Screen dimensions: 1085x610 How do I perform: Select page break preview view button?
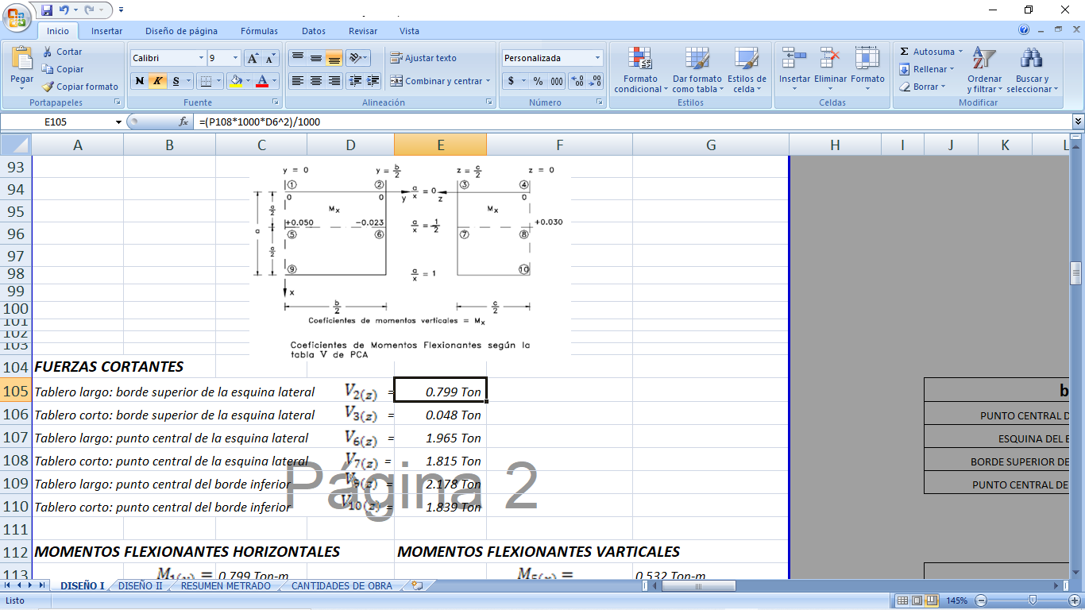pyautogui.click(x=931, y=600)
